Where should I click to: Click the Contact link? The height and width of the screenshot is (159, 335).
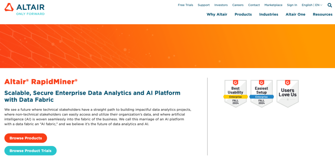tap(254, 5)
